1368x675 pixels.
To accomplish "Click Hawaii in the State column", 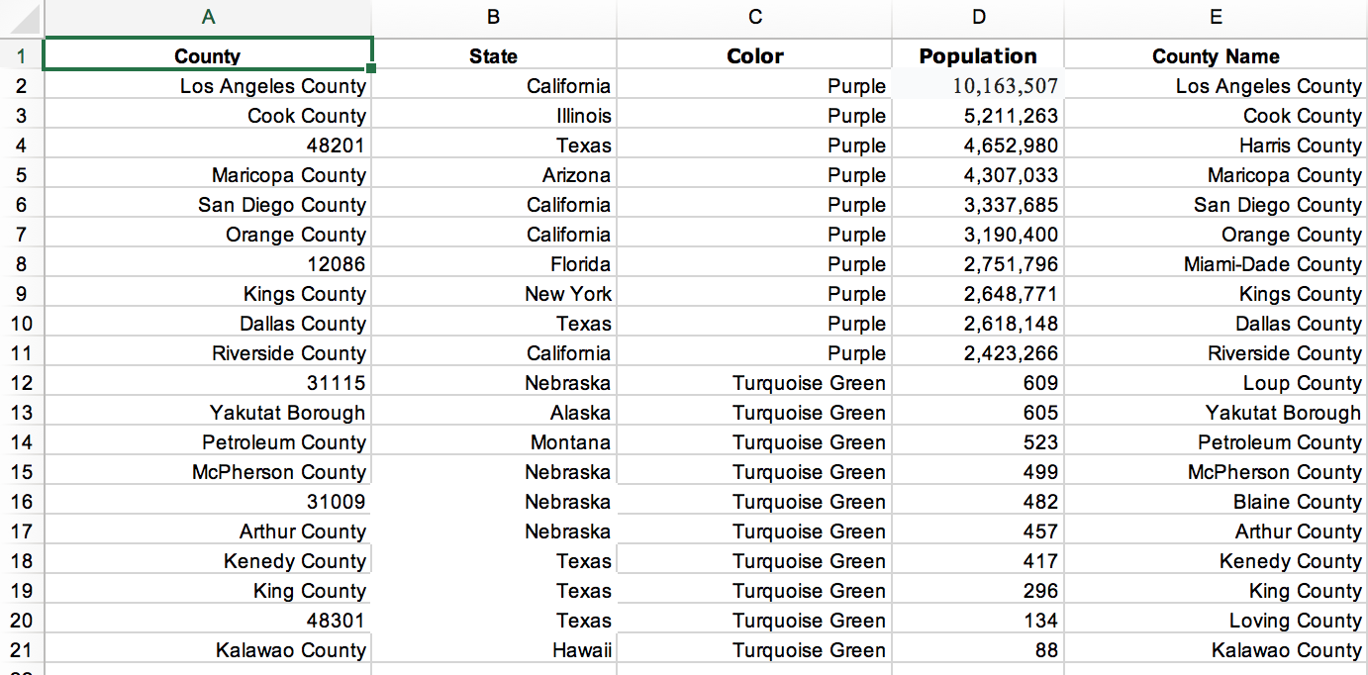I will click(x=494, y=650).
